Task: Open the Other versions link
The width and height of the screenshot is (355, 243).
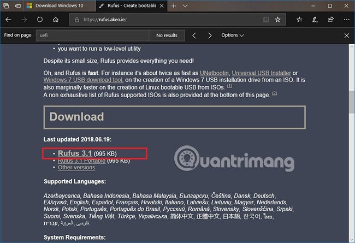Action: 76,168
